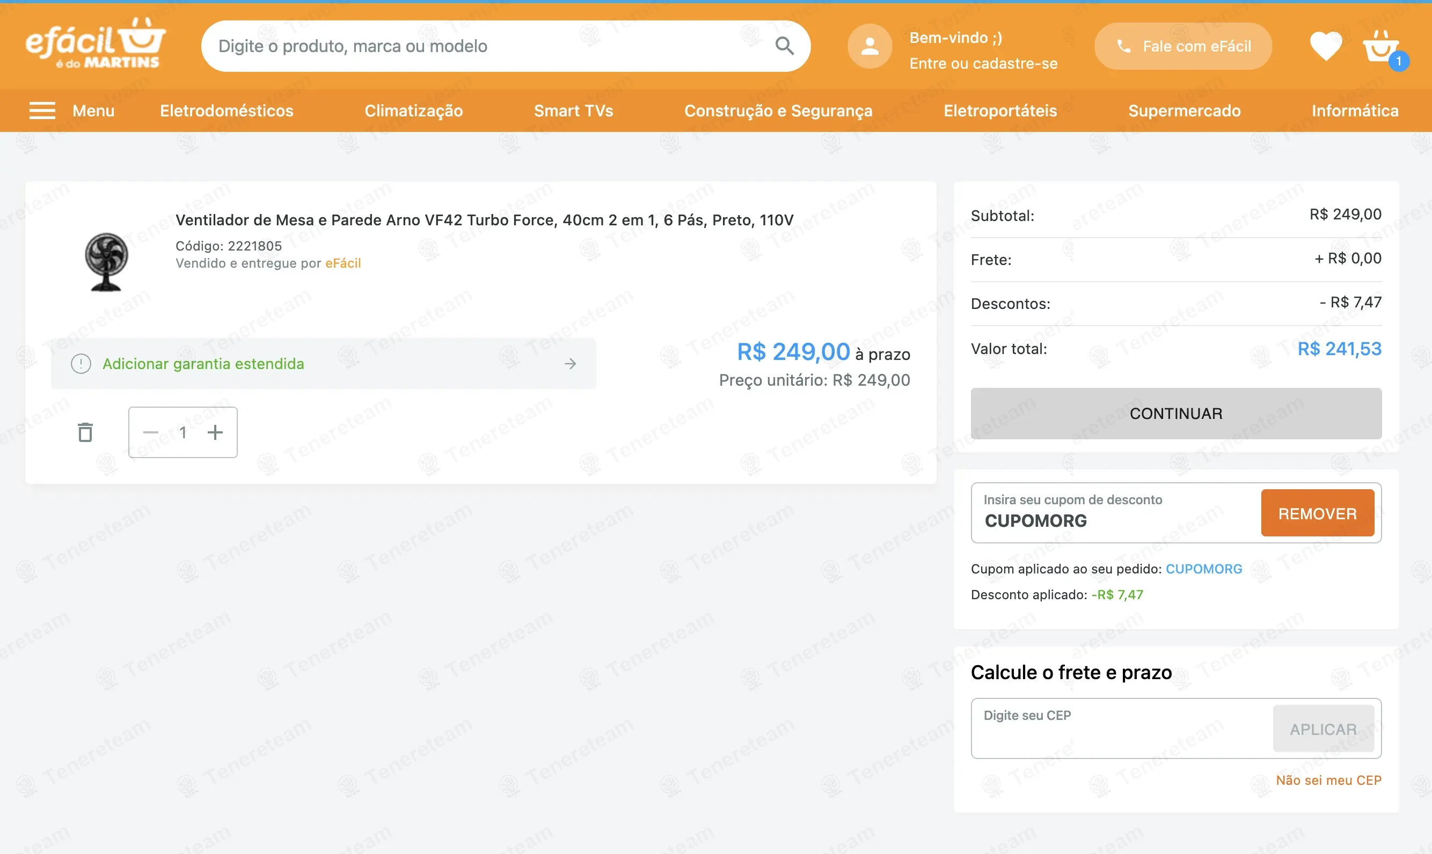
Task: Click the Fale com eFácil button
Action: click(1182, 46)
